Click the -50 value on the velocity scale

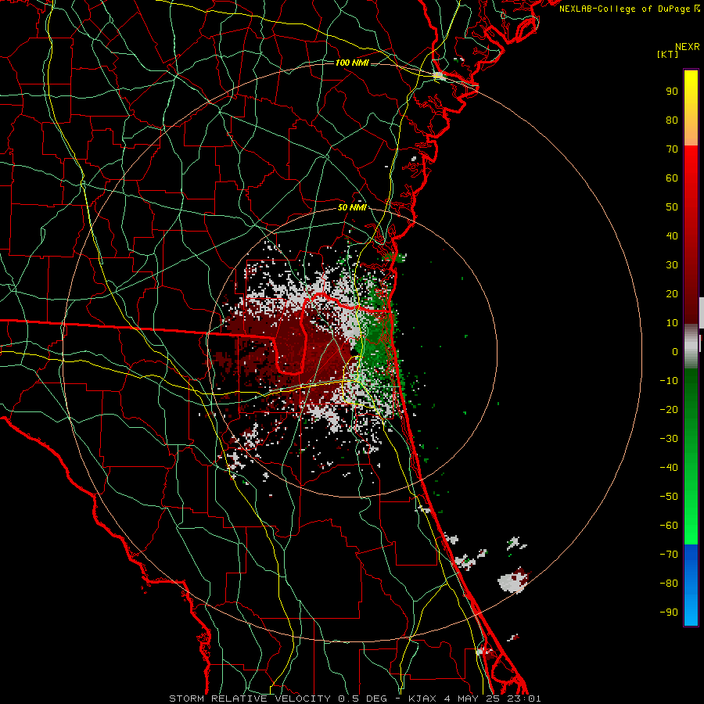coord(669,497)
